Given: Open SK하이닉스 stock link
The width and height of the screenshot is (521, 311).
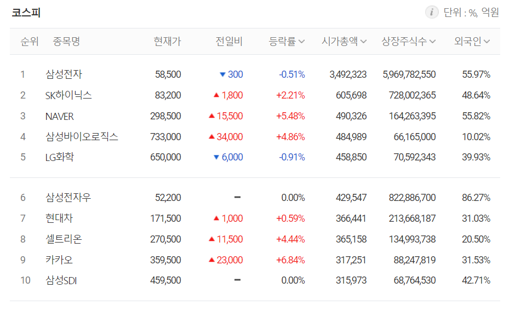Looking at the screenshot, I should click(68, 95).
